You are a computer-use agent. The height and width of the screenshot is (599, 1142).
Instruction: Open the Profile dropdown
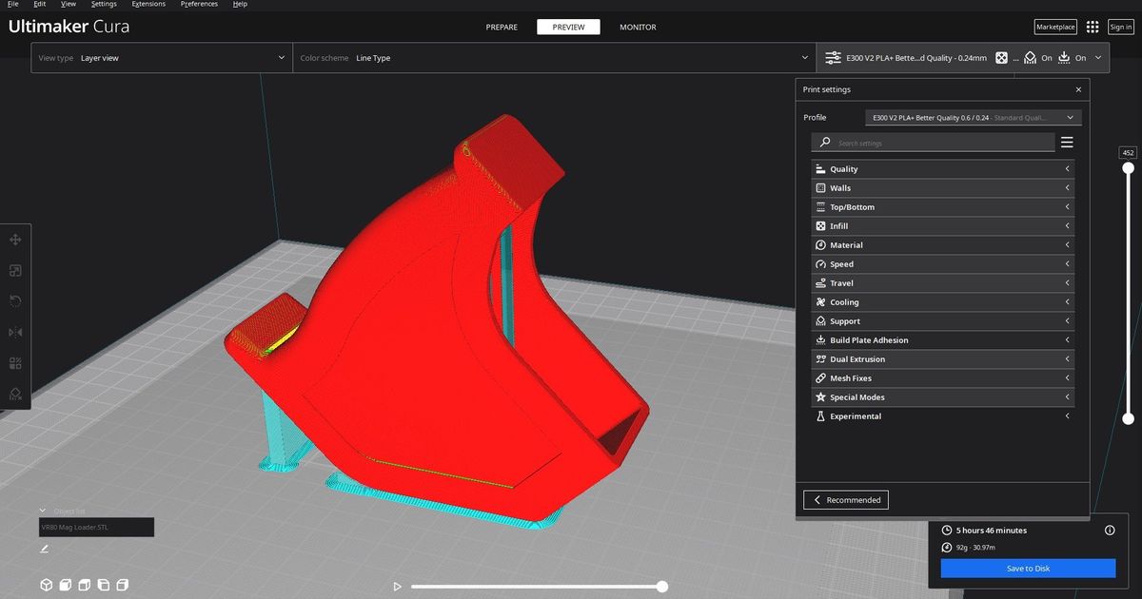[971, 117]
